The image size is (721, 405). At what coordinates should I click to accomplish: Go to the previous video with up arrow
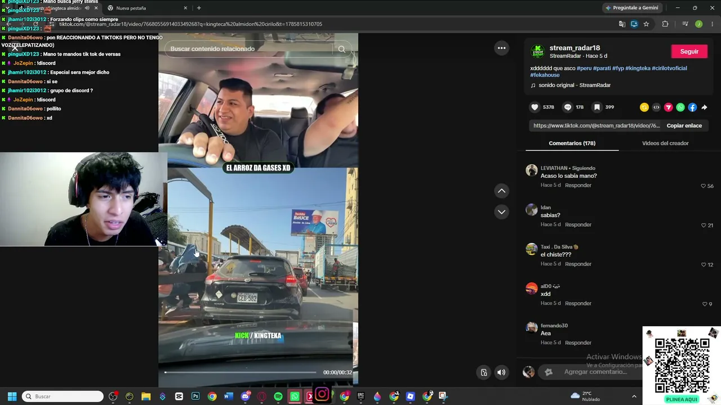pyautogui.click(x=501, y=191)
